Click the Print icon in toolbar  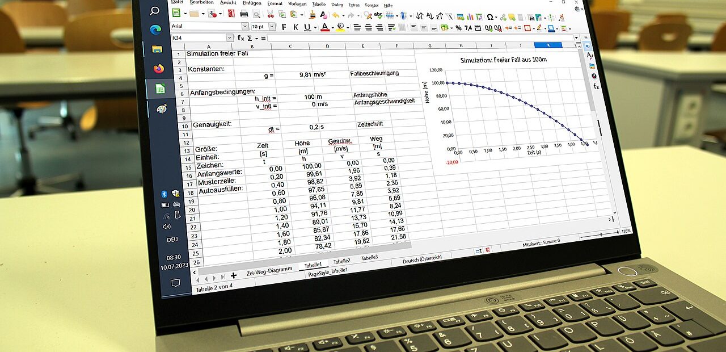click(244, 14)
